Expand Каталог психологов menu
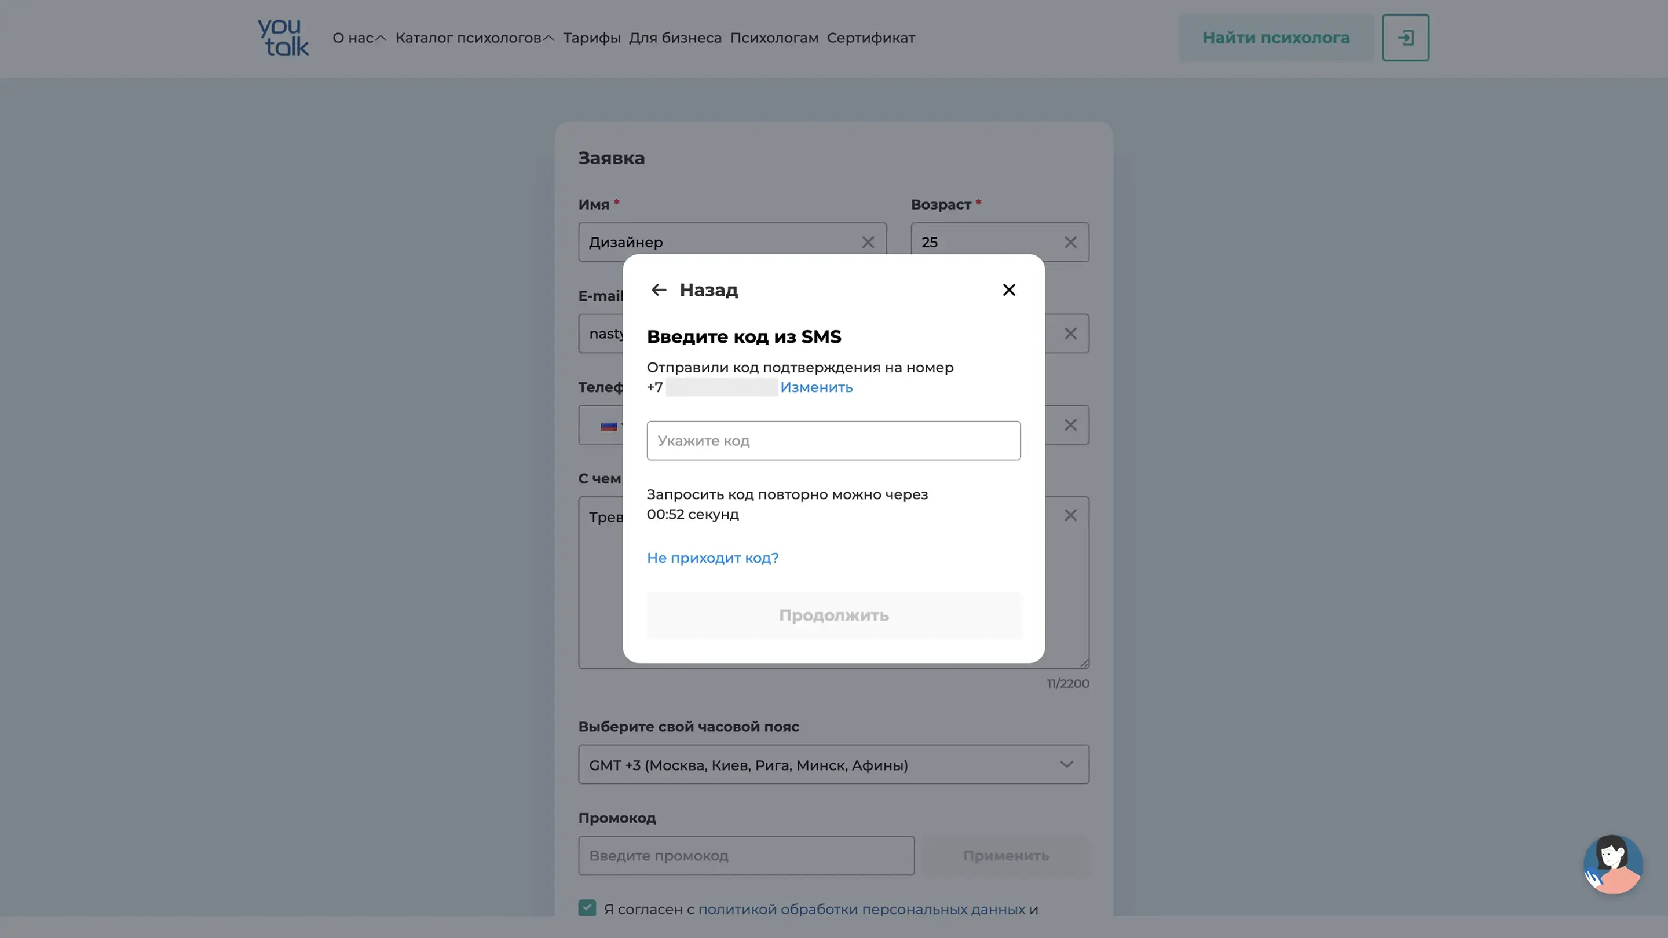1668x938 pixels. [474, 38]
